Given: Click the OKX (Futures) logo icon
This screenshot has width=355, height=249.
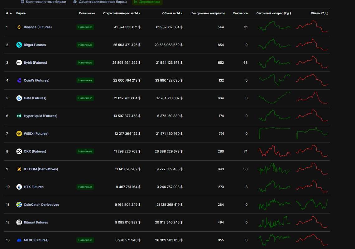Looking at the screenshot, I should (19, 151).
